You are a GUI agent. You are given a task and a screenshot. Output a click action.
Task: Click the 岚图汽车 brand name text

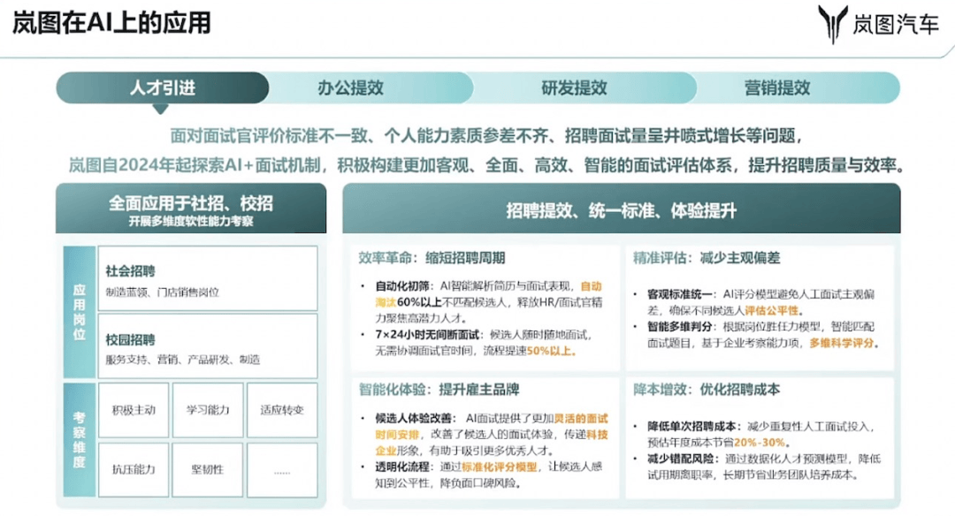click(x=895, y=25)
